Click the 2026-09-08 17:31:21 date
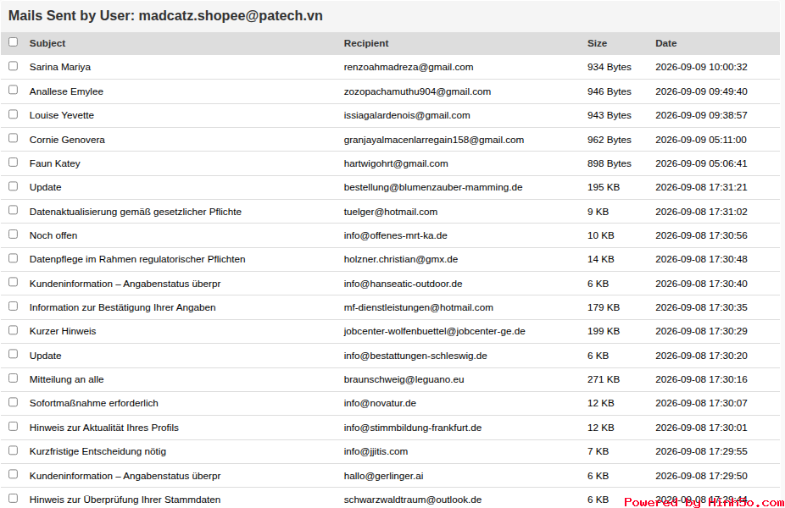785x508 pixels. [701, 187]
